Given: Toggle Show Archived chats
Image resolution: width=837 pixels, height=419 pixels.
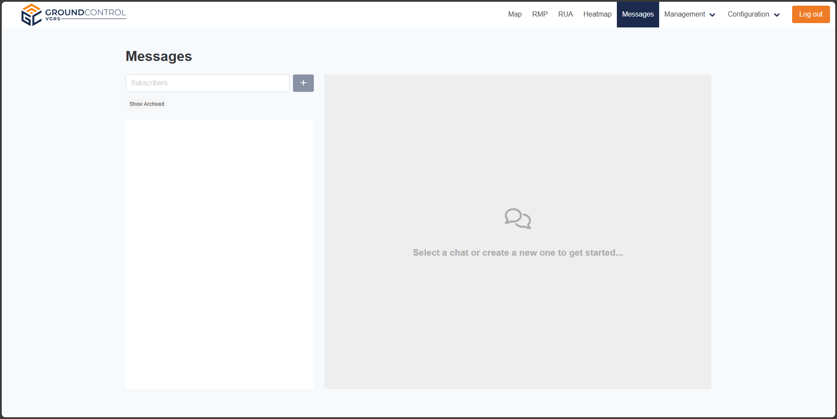Looking at the screenshot, I should (146, 104).
